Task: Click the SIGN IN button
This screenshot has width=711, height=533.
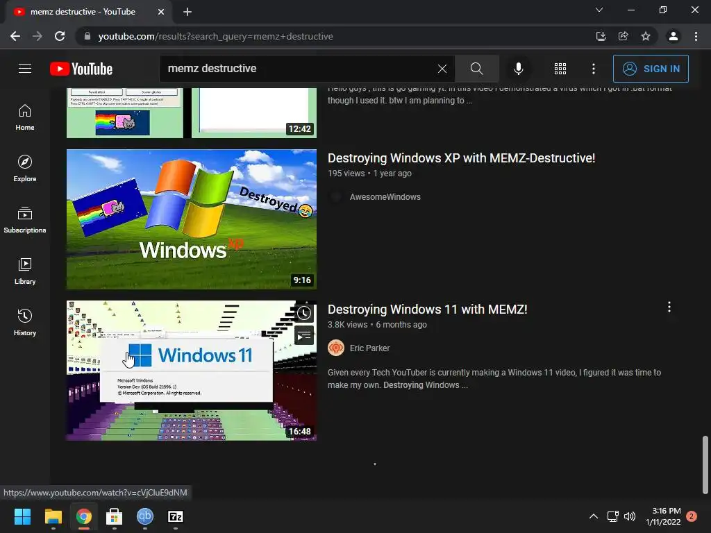Action: [651, 69]
